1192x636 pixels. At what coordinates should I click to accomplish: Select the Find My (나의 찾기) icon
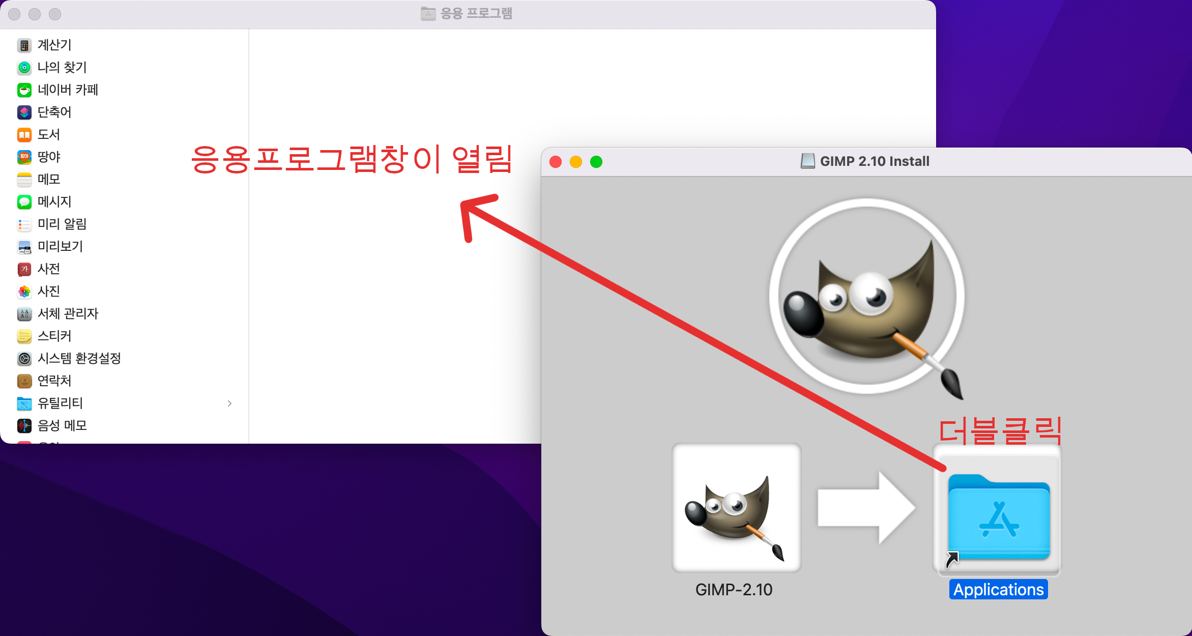[x=24, y=68]
